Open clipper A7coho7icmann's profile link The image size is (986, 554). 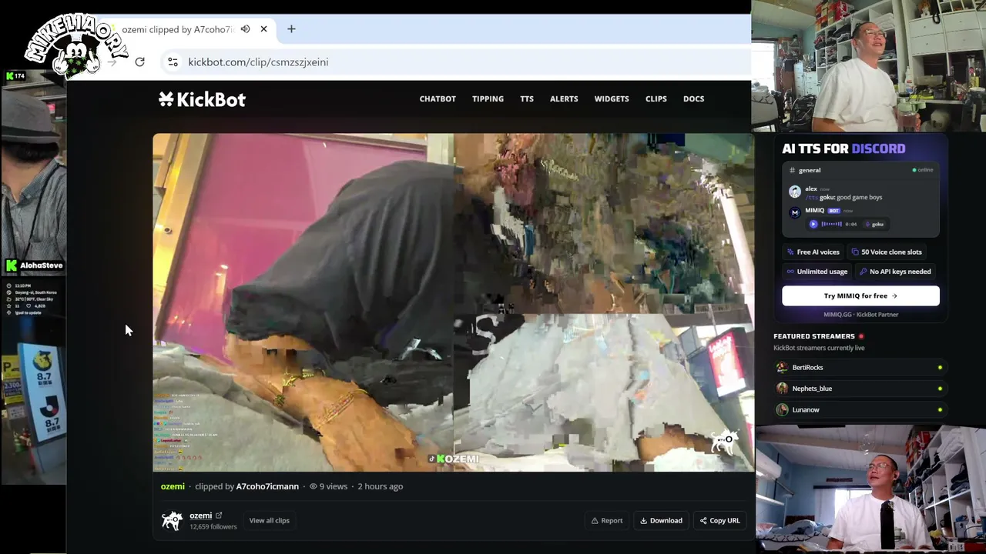click(267, 486)
